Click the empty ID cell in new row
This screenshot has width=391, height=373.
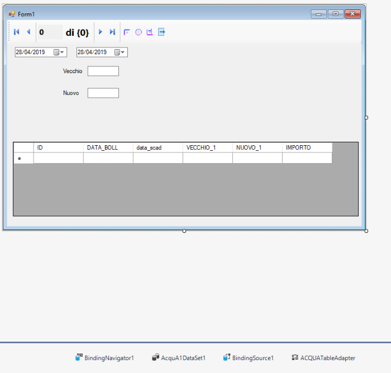[x=58, y=158]
